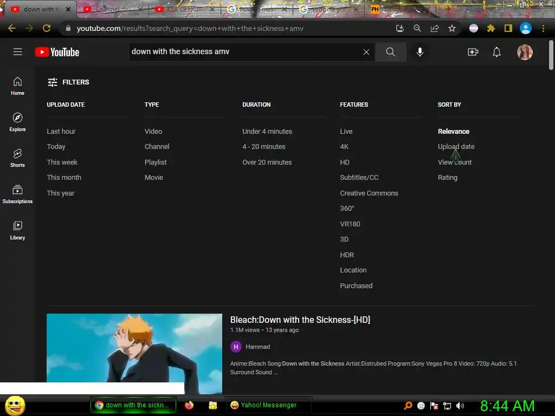Select duration Over 20 minutes
Screen dimensions: 555x416
click(x=267, y=162)
